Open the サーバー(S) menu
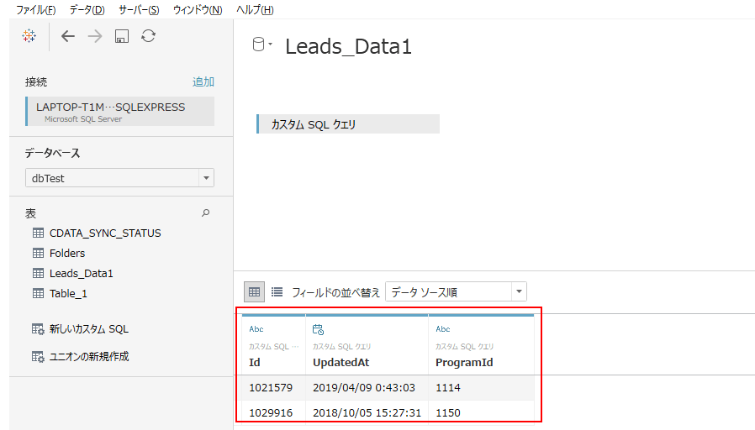Image resolution: width=755 pixels, height=430 pixels. (139, 9)
